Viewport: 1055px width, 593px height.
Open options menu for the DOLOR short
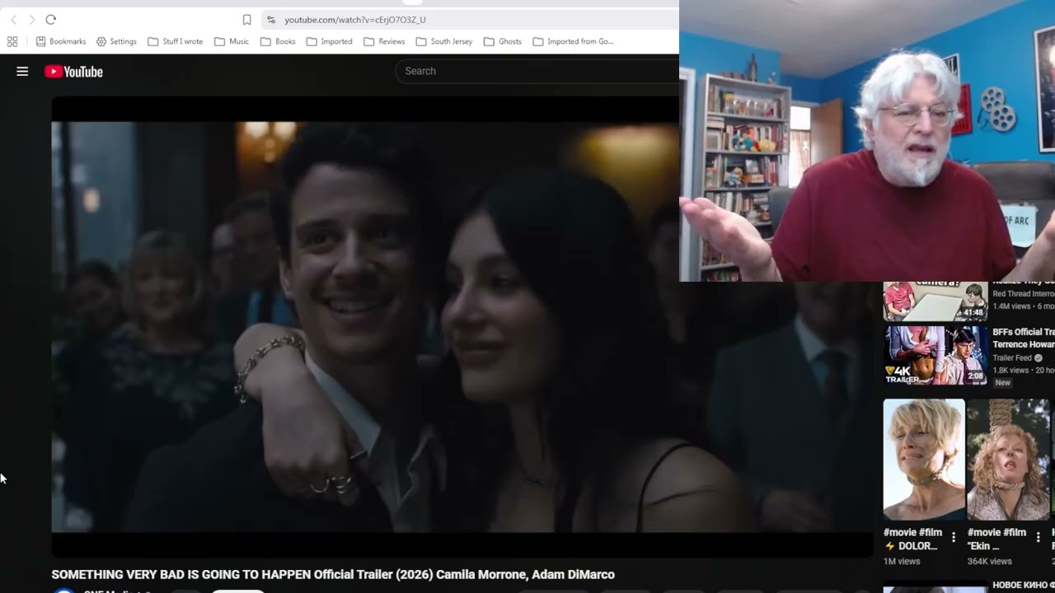(x=954, y=538)
